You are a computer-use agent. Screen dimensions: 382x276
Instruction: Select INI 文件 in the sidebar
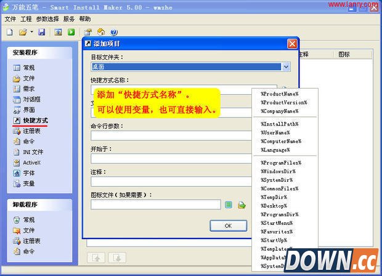tap(28, 152)
